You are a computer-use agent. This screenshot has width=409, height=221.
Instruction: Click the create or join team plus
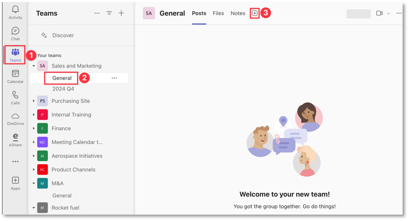[122, 13]
